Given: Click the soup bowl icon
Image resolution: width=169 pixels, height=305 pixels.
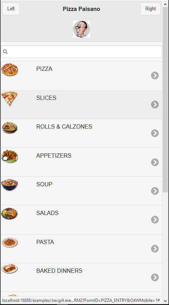Looking at the screenshot, I should coord(10,185).
